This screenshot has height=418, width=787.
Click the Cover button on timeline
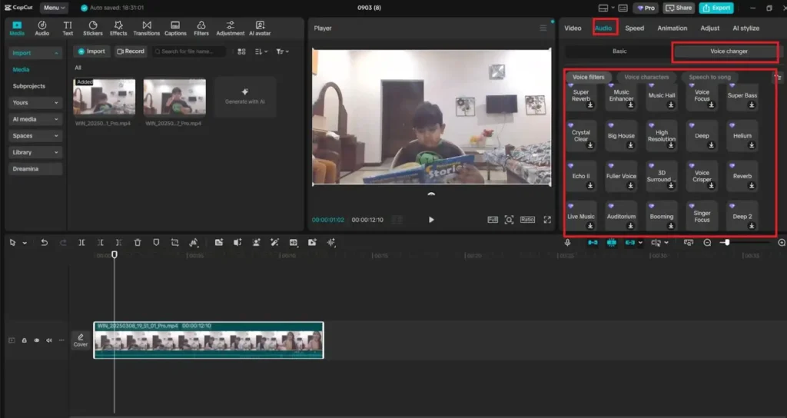80,340
